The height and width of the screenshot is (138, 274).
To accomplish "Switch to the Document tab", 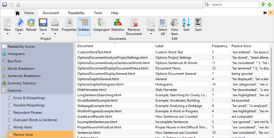I will point(51,13).
